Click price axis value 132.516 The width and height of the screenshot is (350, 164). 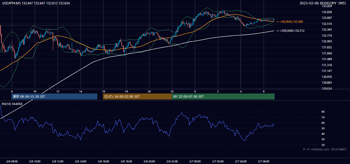click(327, 24)
